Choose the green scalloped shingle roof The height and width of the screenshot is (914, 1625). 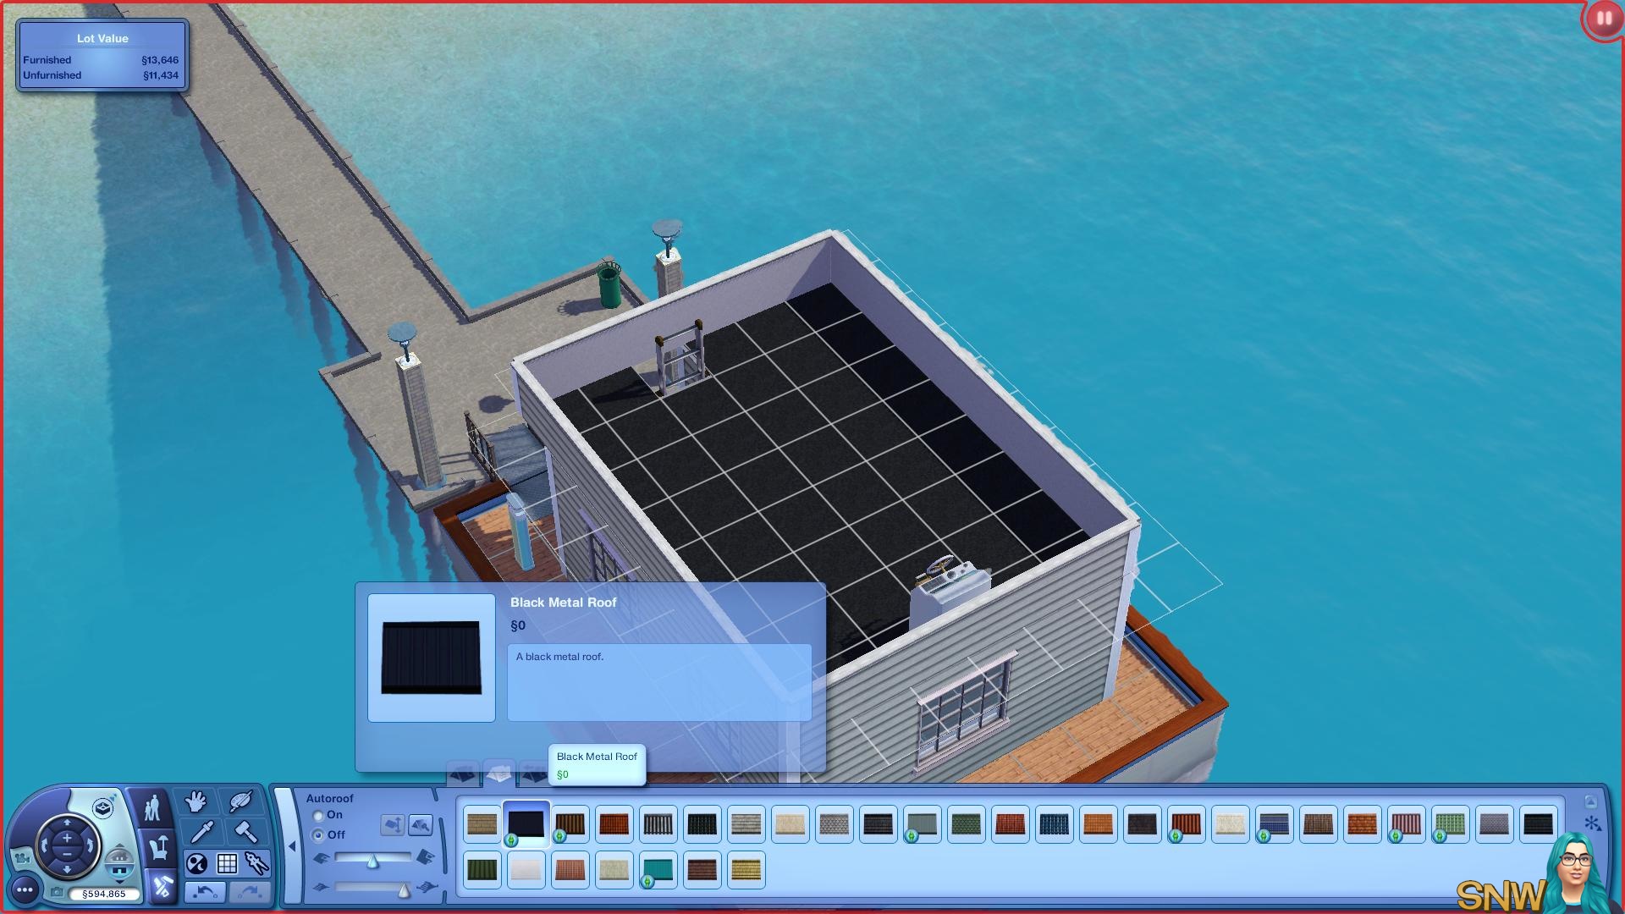[x=966, y=824]
